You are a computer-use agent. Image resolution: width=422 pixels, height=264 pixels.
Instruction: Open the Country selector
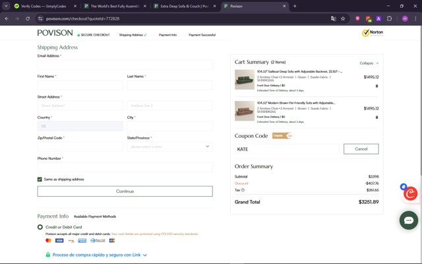[x=80, y=126]
